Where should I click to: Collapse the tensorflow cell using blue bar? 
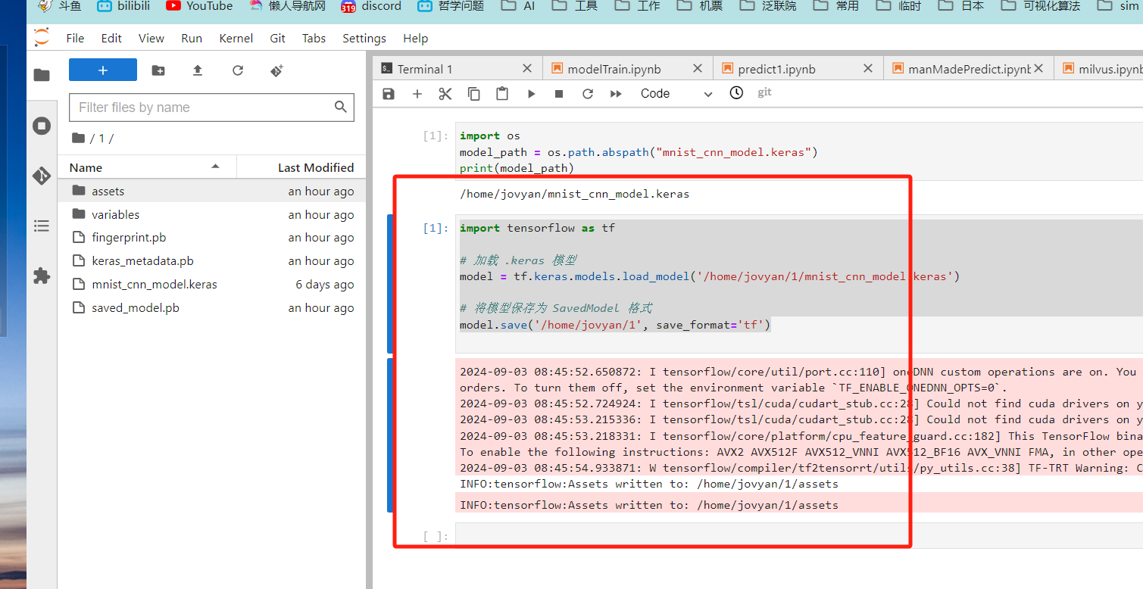pos(390,284)
